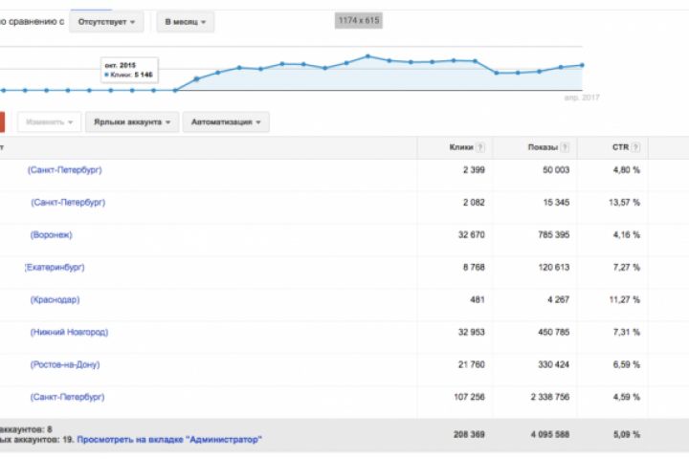The height and width of the screenshot is (459, 689).
Task: Select impressions value 50 003
Action: 556,170
